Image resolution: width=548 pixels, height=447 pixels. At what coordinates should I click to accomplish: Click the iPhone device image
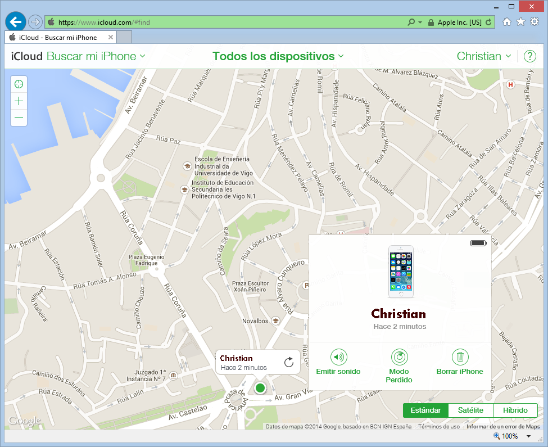[401, 272]
